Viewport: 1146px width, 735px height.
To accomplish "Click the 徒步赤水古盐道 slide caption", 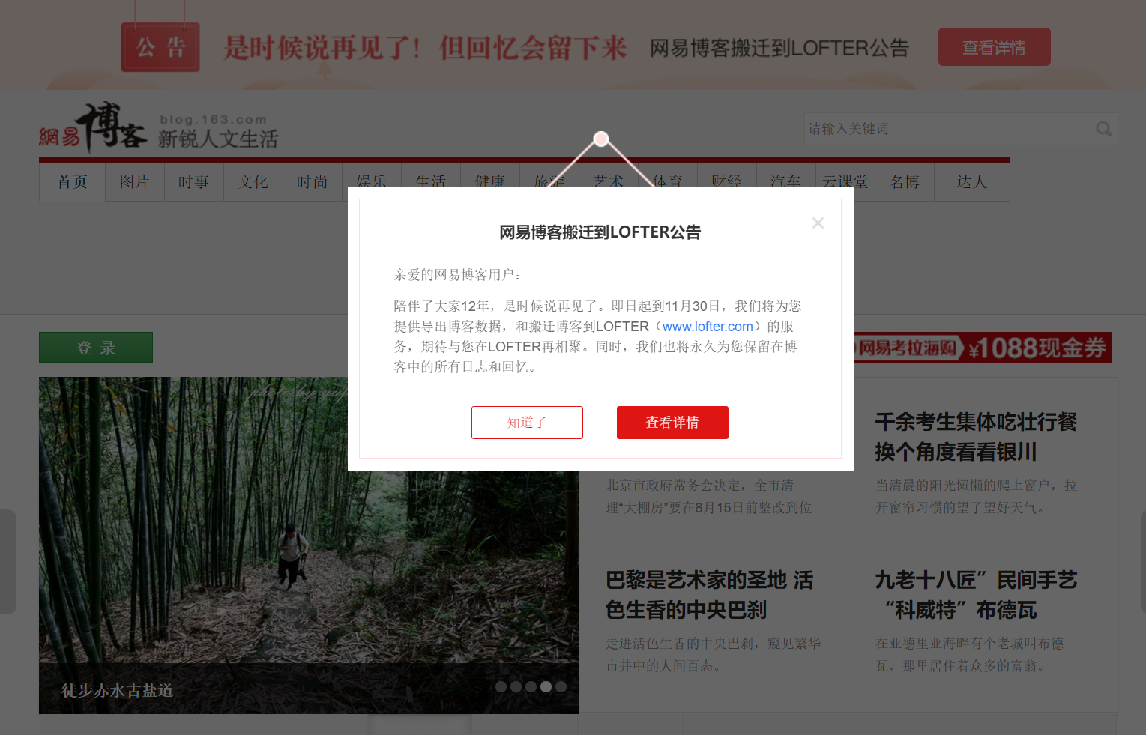I will (x=118, y=690).
